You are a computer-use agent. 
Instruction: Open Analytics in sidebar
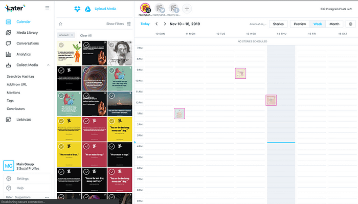point(24,54)
